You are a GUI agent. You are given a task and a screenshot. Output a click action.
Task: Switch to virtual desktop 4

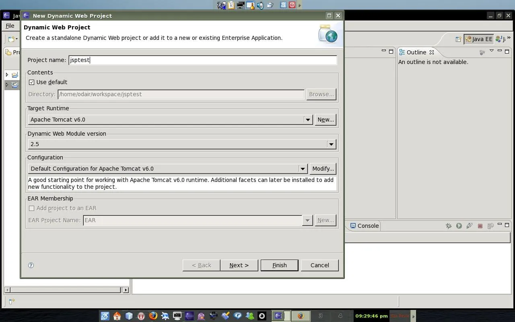pyautogui.click(x=340, y=316)
